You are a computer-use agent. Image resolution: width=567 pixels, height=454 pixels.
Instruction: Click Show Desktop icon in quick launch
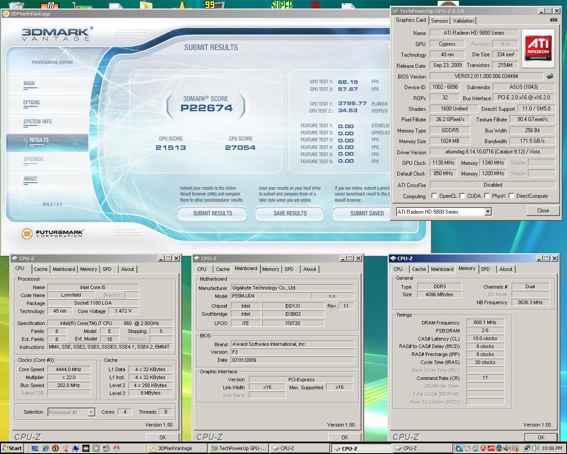click(x=35, y=449)
